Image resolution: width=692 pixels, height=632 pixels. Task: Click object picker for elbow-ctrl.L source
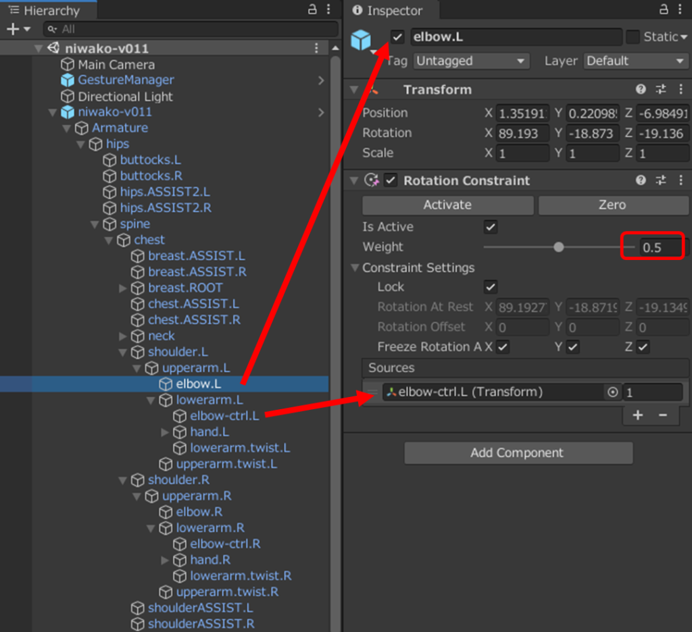pyautogui.click(x=612, y=392)
